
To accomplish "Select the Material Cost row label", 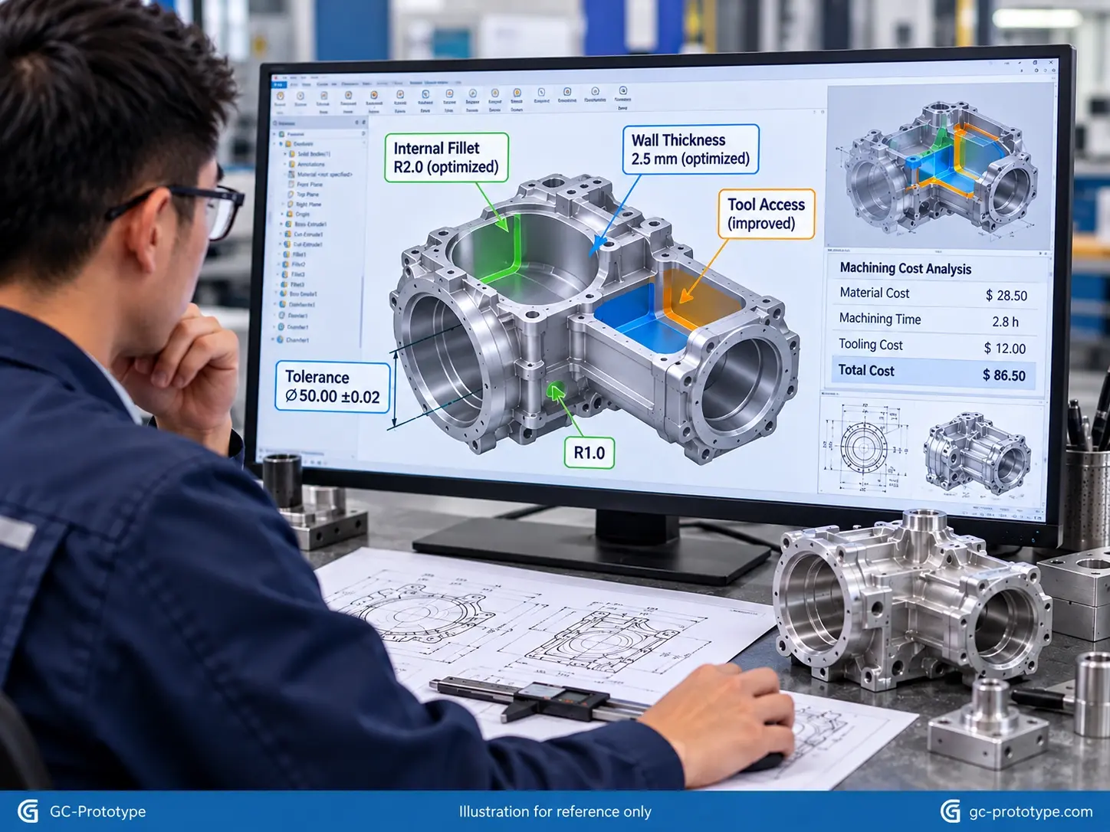I will coord(874,293).
